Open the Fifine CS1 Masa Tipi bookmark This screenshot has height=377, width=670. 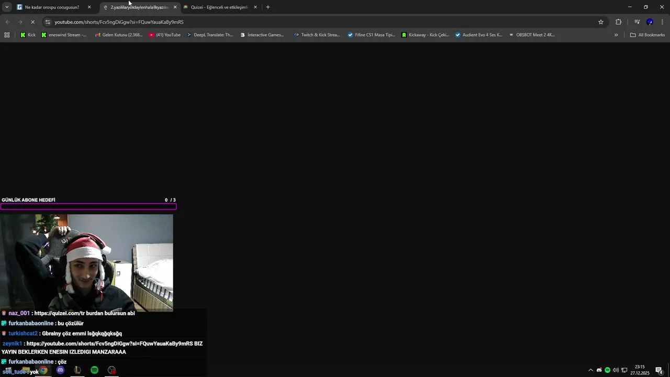pyautogui.click(x=371, y=35)
